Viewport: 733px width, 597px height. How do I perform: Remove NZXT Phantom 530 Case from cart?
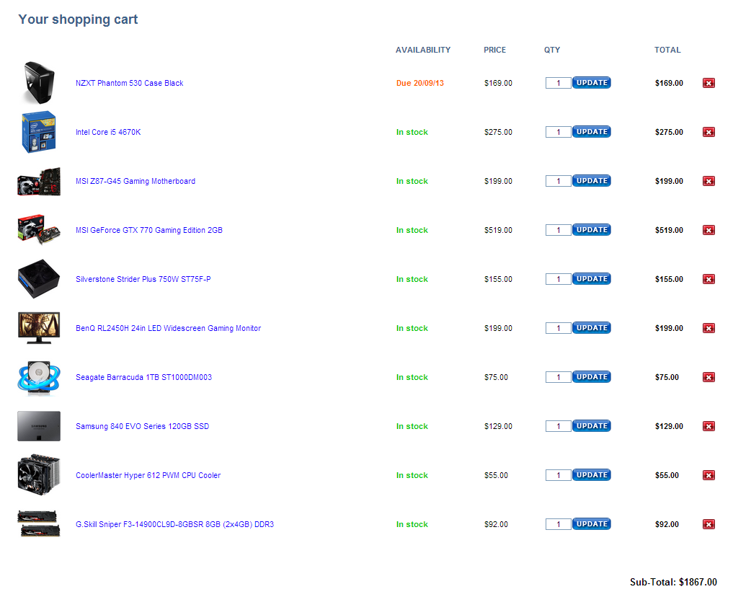coord(708,83)
